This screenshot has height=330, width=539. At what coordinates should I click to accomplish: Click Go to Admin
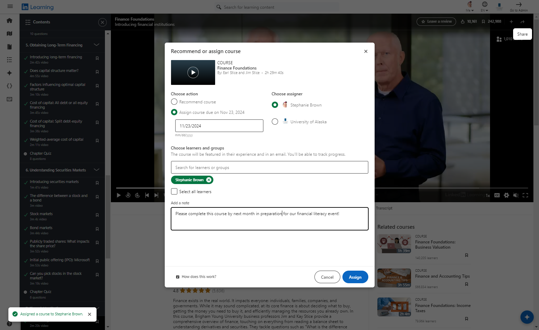[x=519, y=6]
